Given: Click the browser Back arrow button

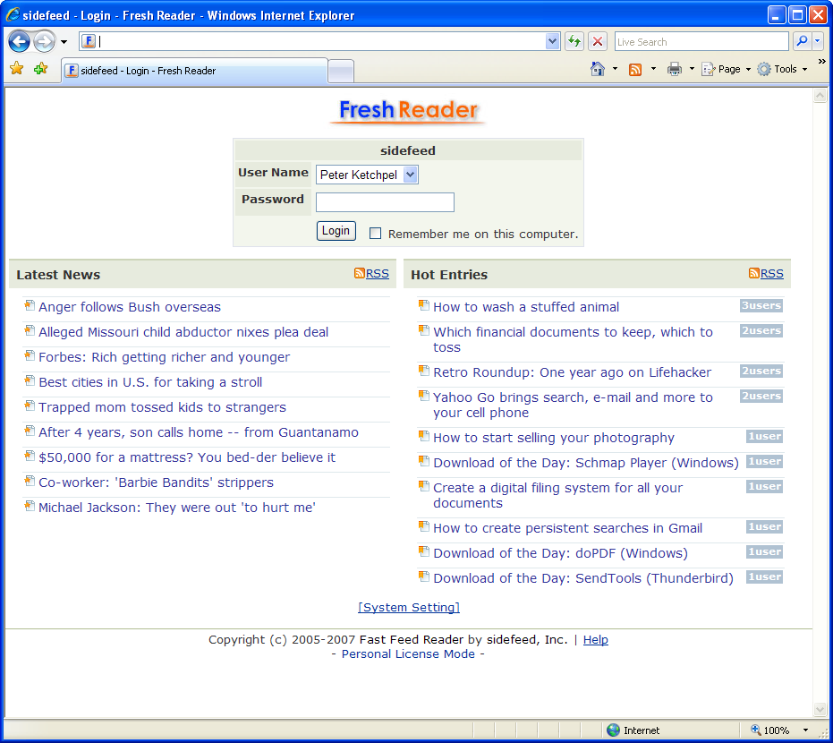Looking at the screenshot, I should pyautogui.click(x=19, y=41).
